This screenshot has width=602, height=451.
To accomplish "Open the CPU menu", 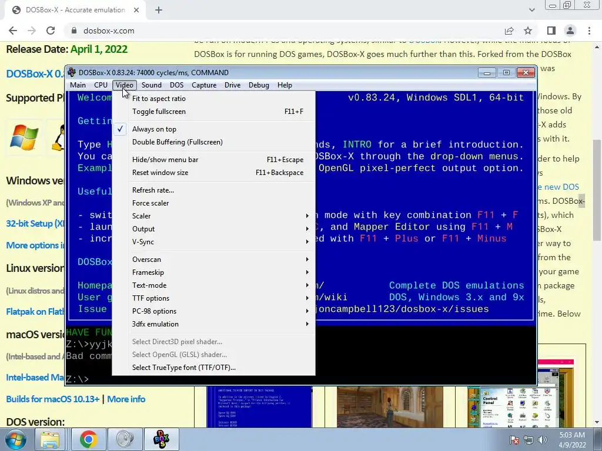I will pyautogui.click(x=101, y=85).
